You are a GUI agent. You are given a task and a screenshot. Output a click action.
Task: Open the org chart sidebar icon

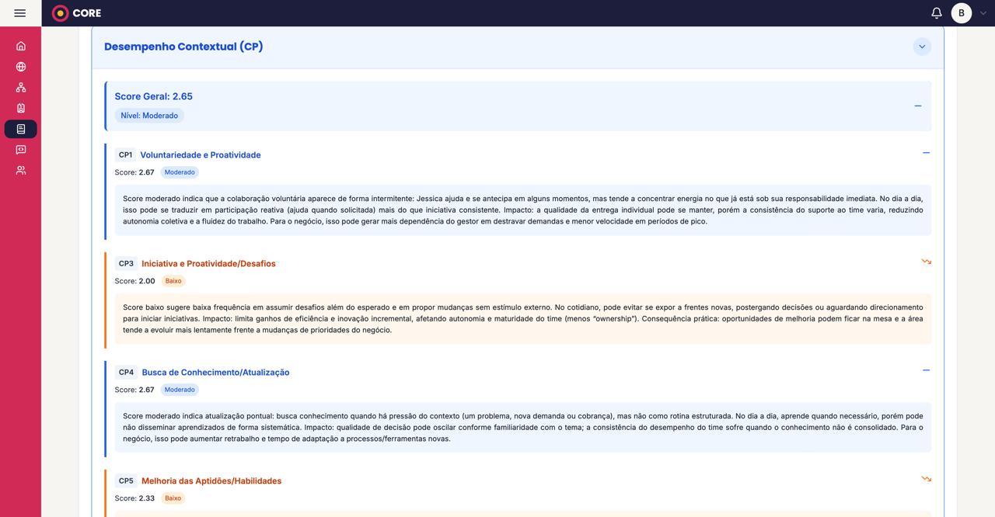coord(21,88)
